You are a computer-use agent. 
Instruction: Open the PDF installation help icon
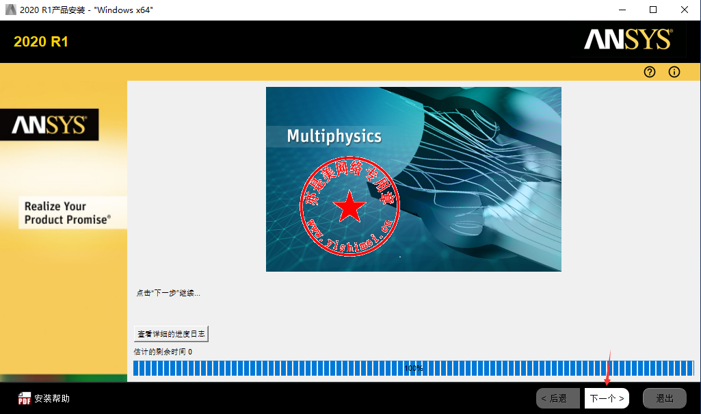click(x=24, y=398)
